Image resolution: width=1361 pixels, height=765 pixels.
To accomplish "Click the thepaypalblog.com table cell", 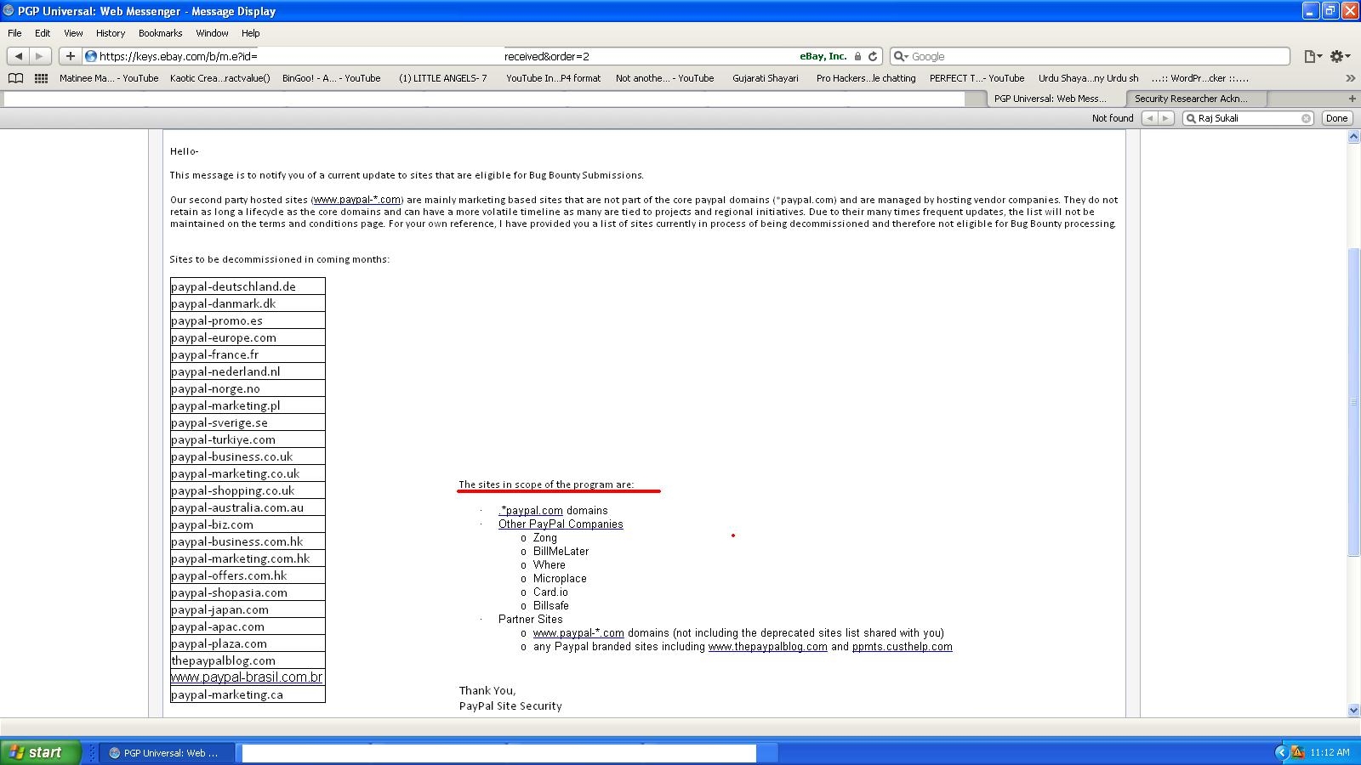I will [x=248, y=660].
